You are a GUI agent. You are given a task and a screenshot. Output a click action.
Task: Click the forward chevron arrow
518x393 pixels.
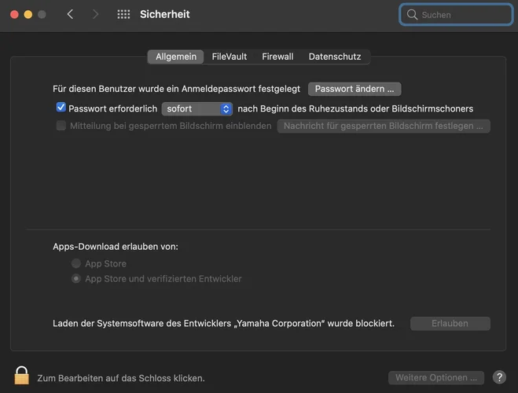point(96,14)
